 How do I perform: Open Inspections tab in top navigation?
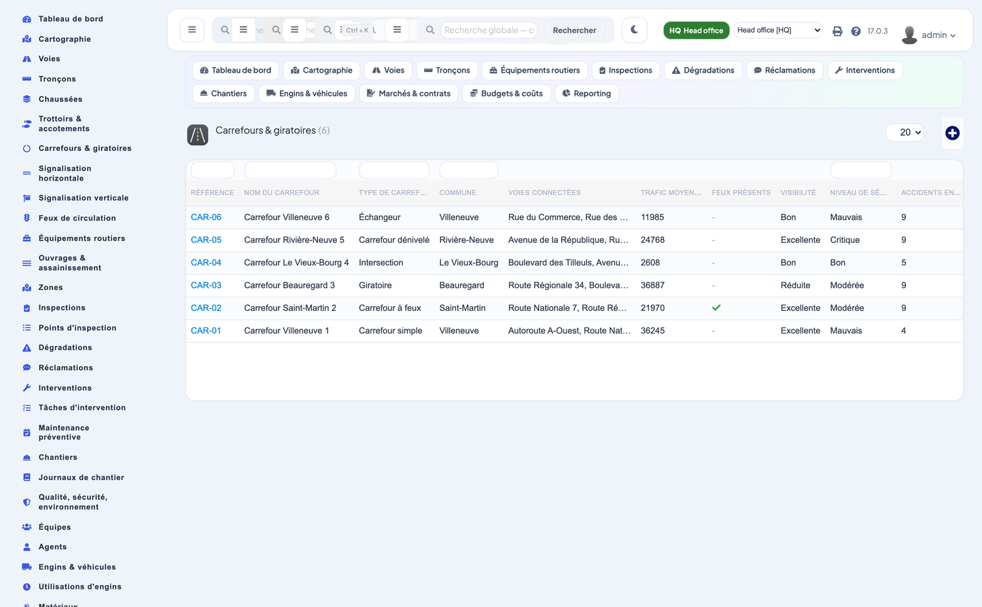point(625,71)
